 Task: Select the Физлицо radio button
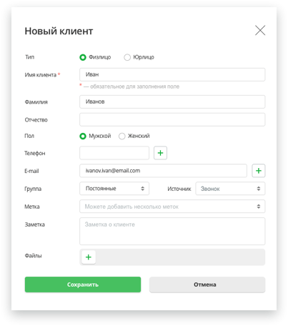click(x=83, y=57)
